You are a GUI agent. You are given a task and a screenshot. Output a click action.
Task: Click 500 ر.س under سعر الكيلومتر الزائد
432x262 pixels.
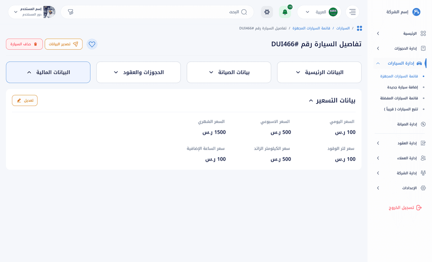pyautogui.click(x=281, y=159)
